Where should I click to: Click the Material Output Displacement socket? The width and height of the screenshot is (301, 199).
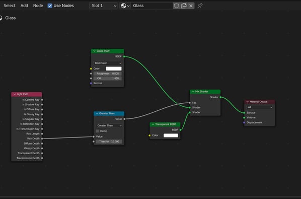(x=244, y=122)
